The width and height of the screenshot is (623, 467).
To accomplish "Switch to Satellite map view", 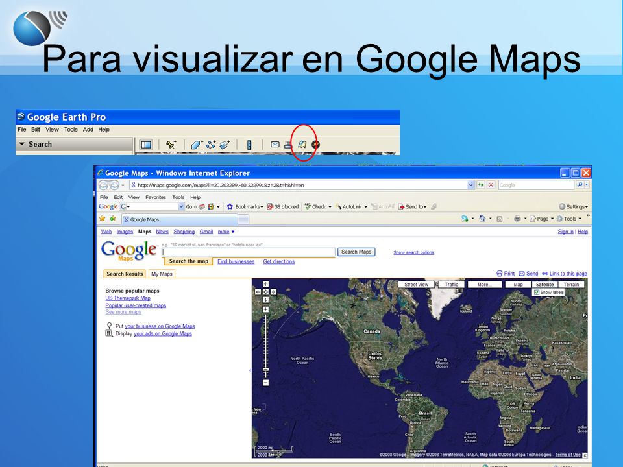I will click(544, 284).
